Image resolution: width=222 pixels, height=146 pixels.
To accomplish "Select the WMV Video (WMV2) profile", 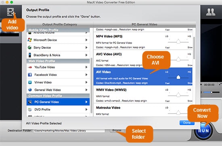I will (x=143, y=94).
